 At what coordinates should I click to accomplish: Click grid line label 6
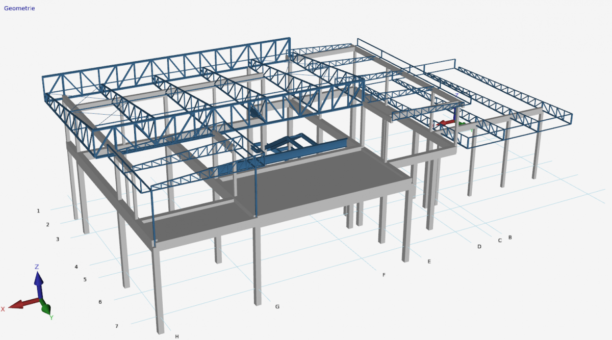pos(100,302)
